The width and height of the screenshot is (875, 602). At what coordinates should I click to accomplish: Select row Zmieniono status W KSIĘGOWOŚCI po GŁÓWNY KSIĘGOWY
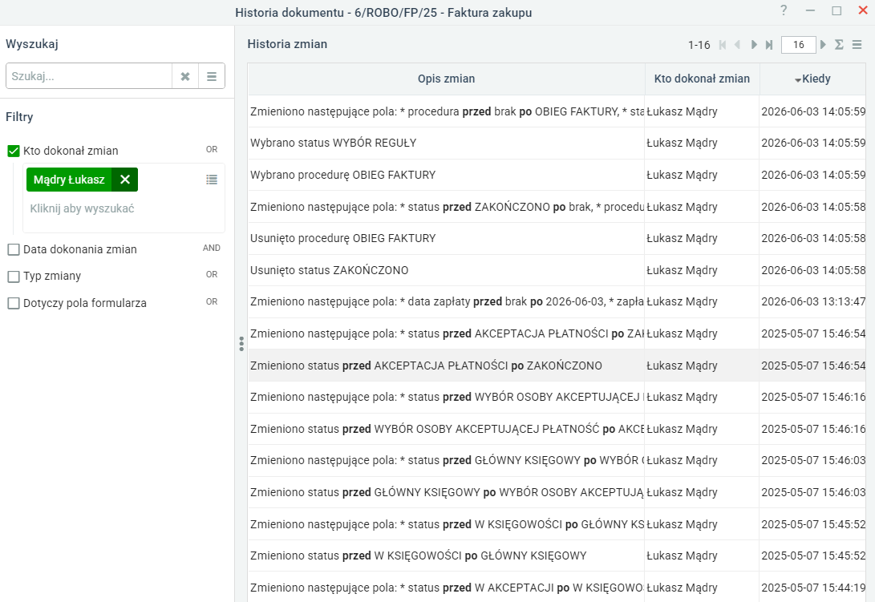pyautogui.click(x=557, y=556)
